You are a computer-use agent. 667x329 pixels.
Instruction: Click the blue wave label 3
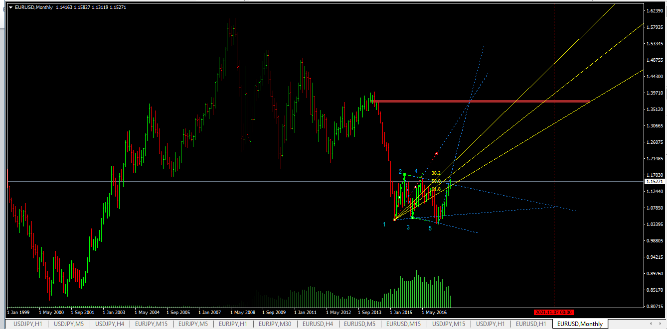tap(408, 227)
